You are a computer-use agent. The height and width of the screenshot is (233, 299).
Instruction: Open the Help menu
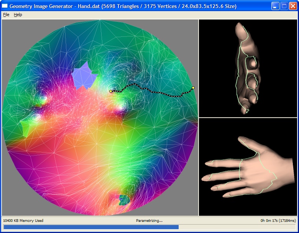[18, 15]
